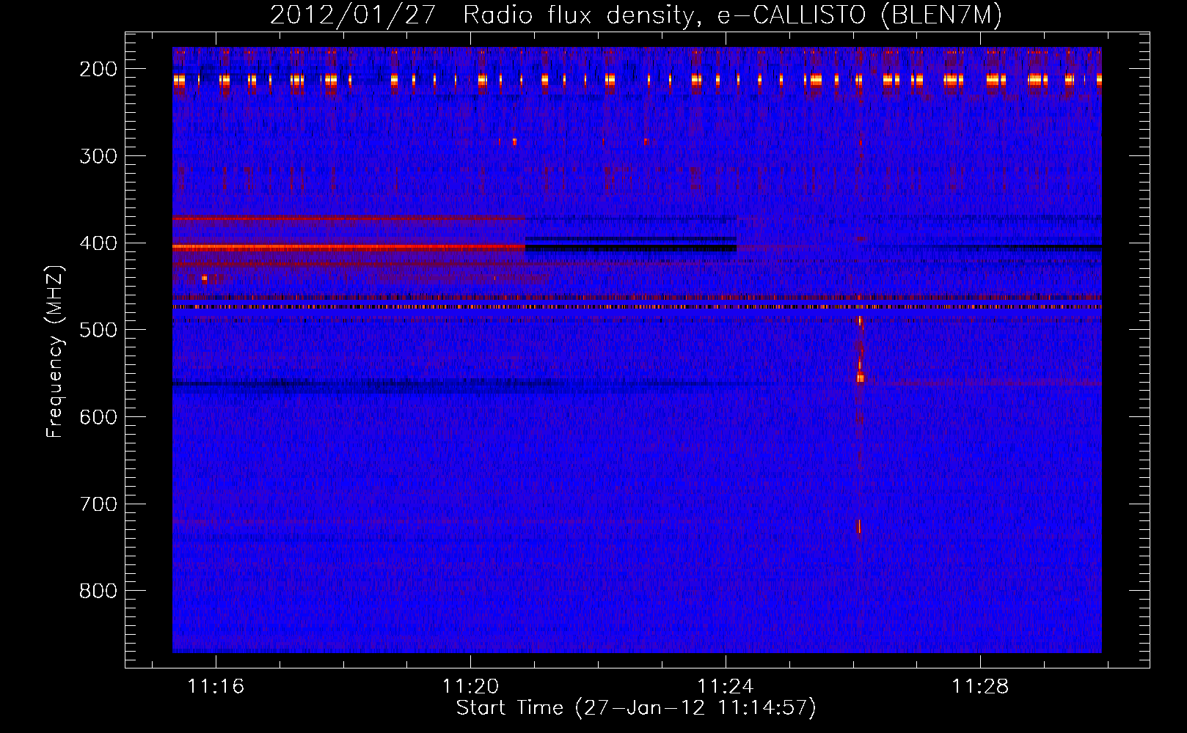The height and width of the screenshot is (733, 1187).
Task: Click the short red streak near 730 MHz
Action: (x=859, y=527)
